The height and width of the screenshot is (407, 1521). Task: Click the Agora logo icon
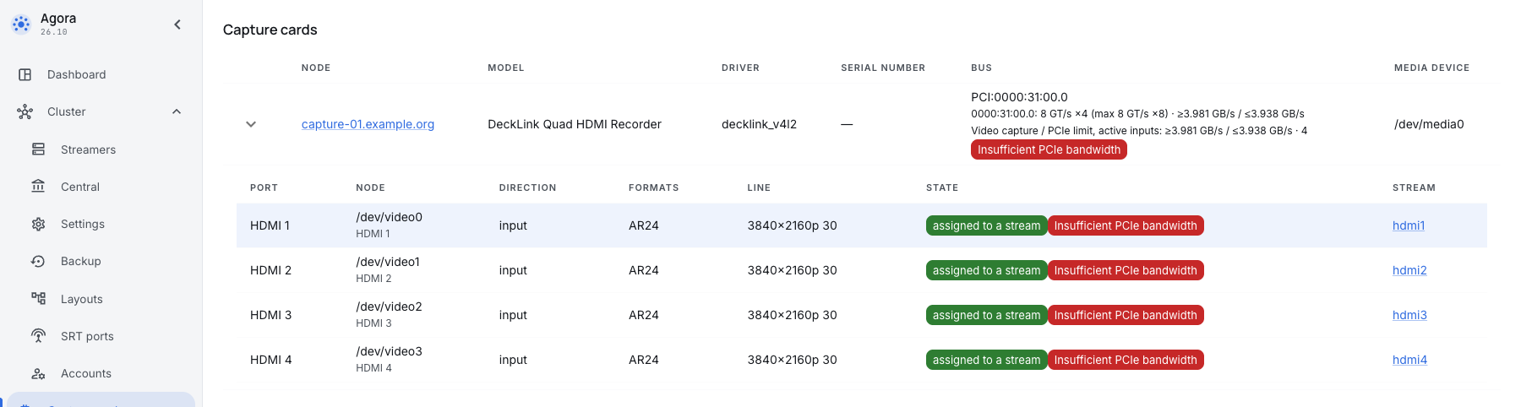(x=21, y=24)
